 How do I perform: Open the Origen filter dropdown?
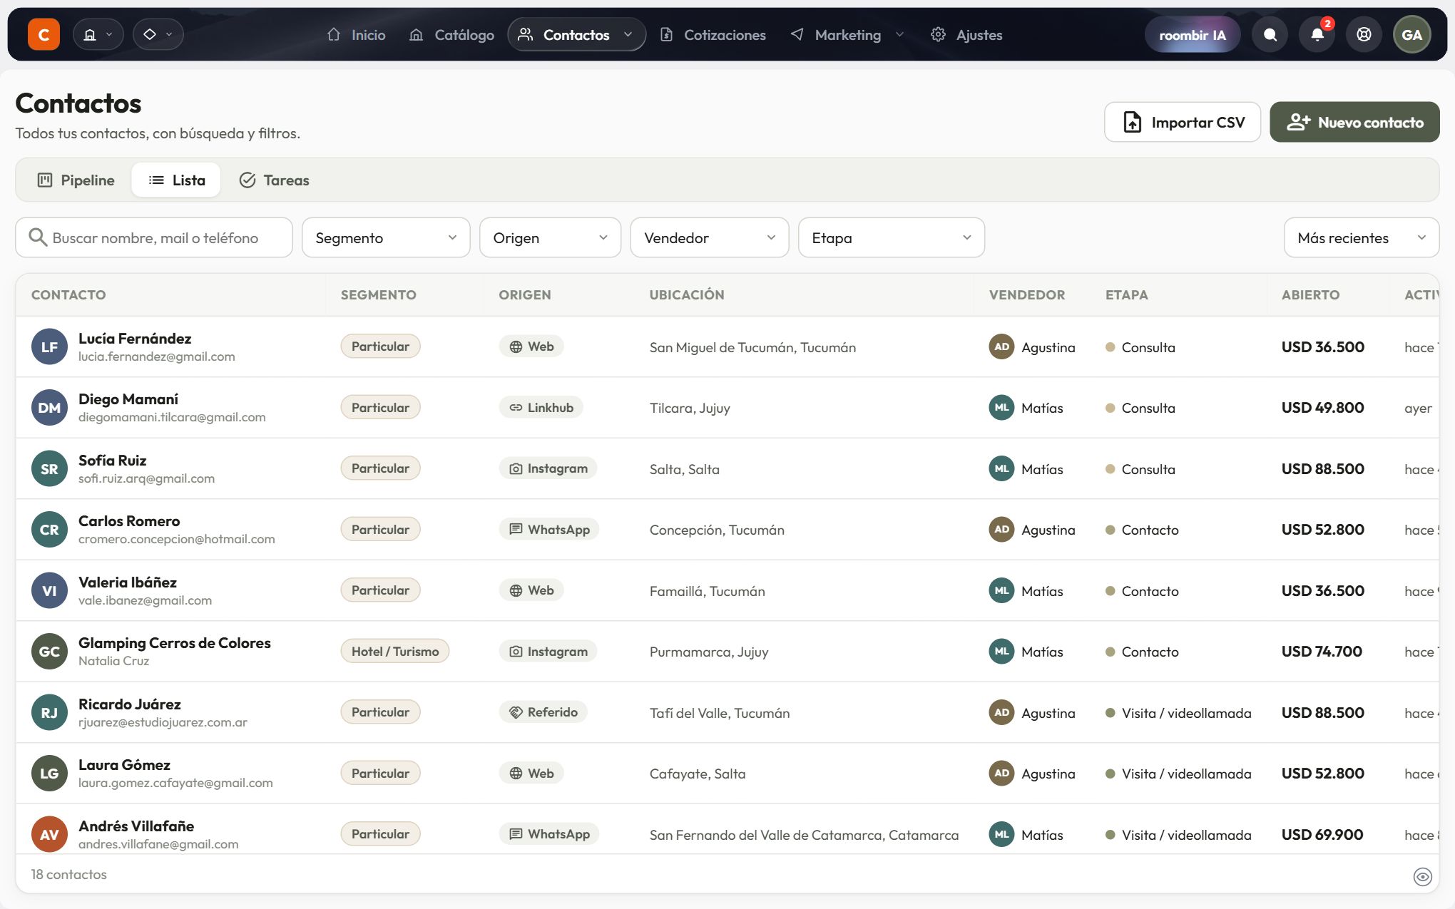[x=550, y=237]
